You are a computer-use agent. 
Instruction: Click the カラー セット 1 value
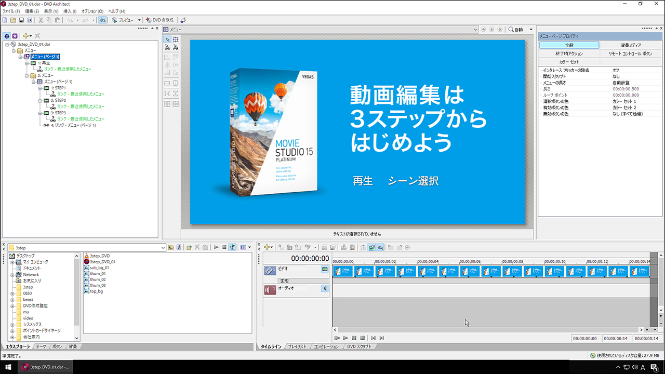point(624,101)
